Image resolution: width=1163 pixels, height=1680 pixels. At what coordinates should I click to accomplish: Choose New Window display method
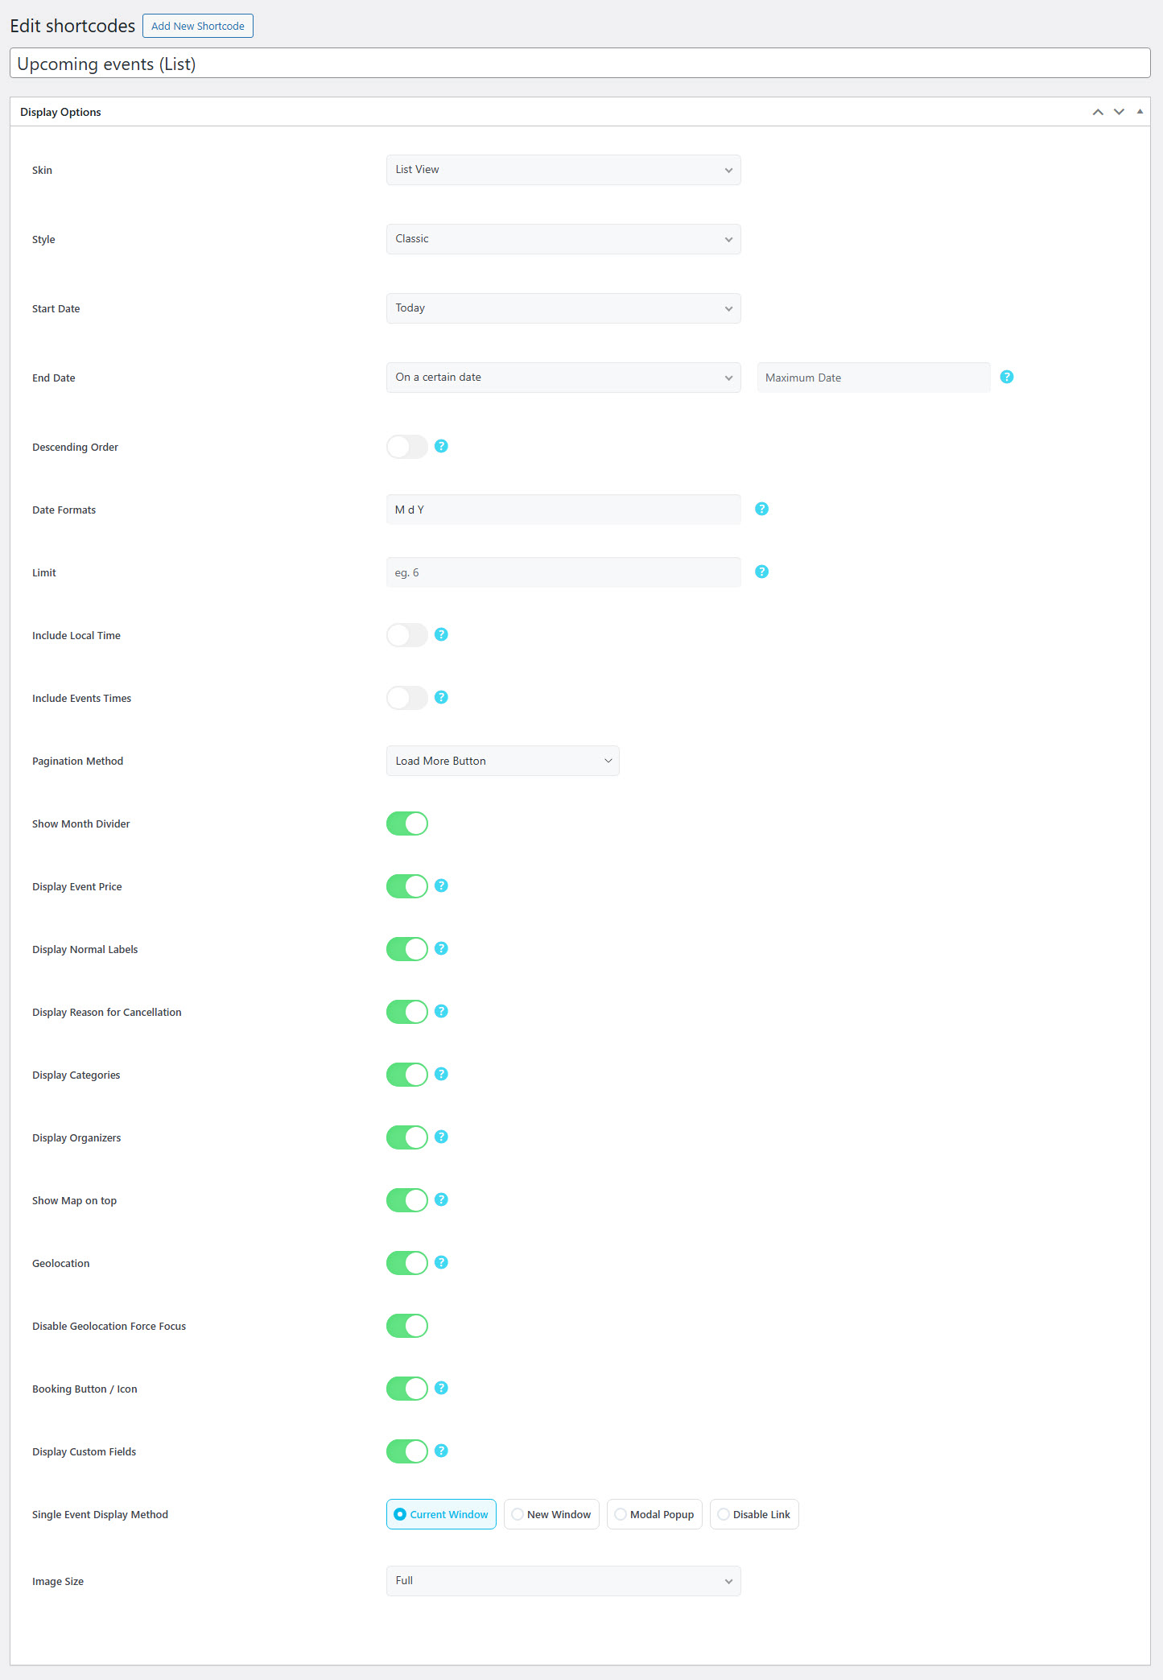point(551,1514)
